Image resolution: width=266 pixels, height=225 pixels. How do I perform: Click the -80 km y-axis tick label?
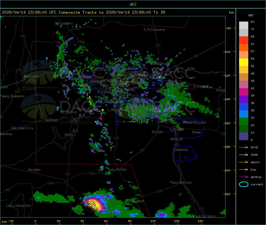pyautogui.click(x=228, y=28)
